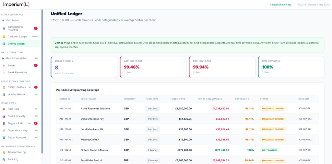This screenshot has height=164, width=332.
Task: Click Pmt Svcs tag in Delta Enterprise row
Action: coord(153,119)
